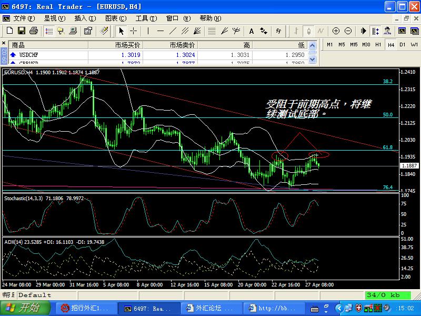The width and height of the screenshot is (421, 316).
Task: Select the text label A tool
Action: (x=252, y=31)
